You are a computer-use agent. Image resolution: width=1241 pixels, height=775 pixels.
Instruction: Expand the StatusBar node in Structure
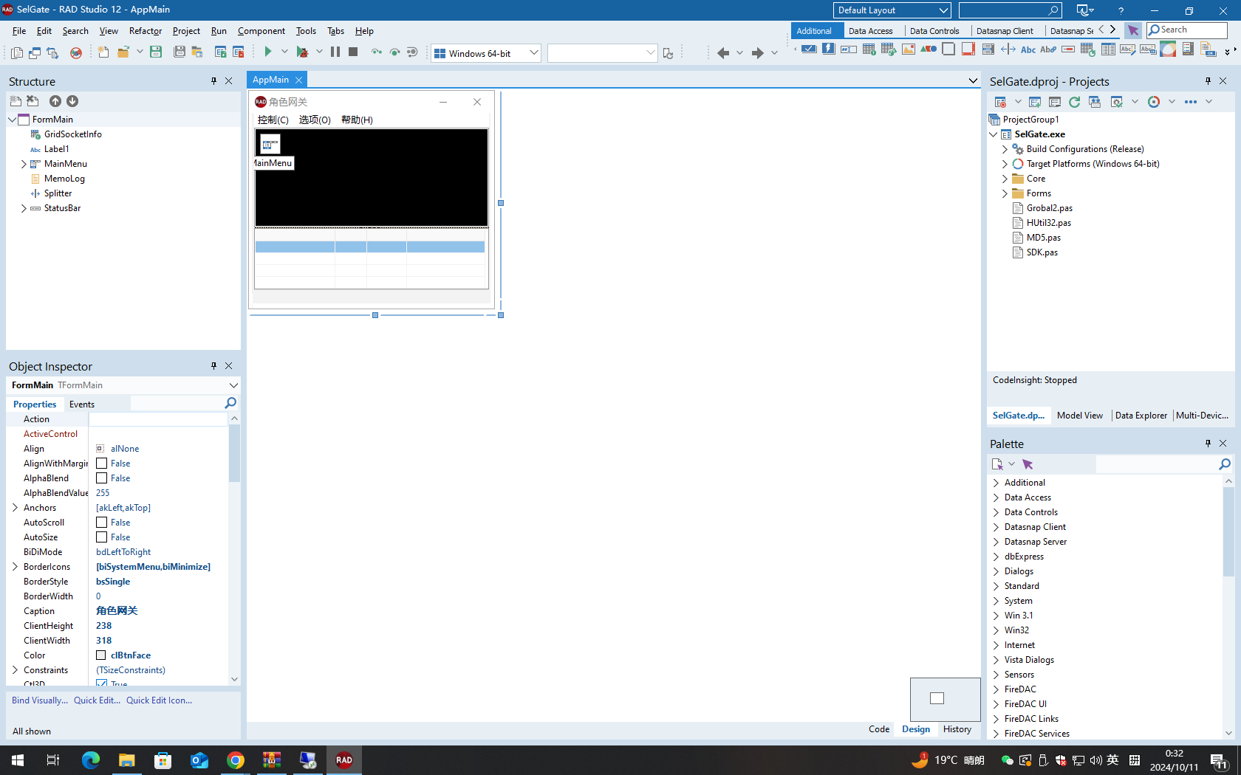click(x=24, y=208)
